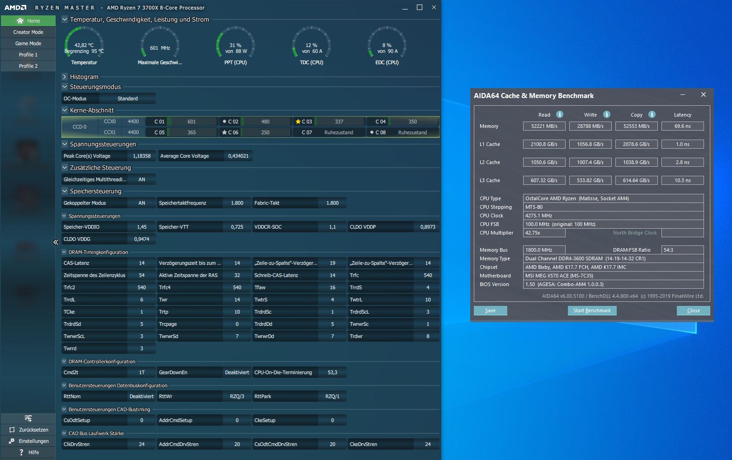Click the info icon beside Read in AIDA64
The height and width of the screenshot is (460, 732).
click(559, 114)
